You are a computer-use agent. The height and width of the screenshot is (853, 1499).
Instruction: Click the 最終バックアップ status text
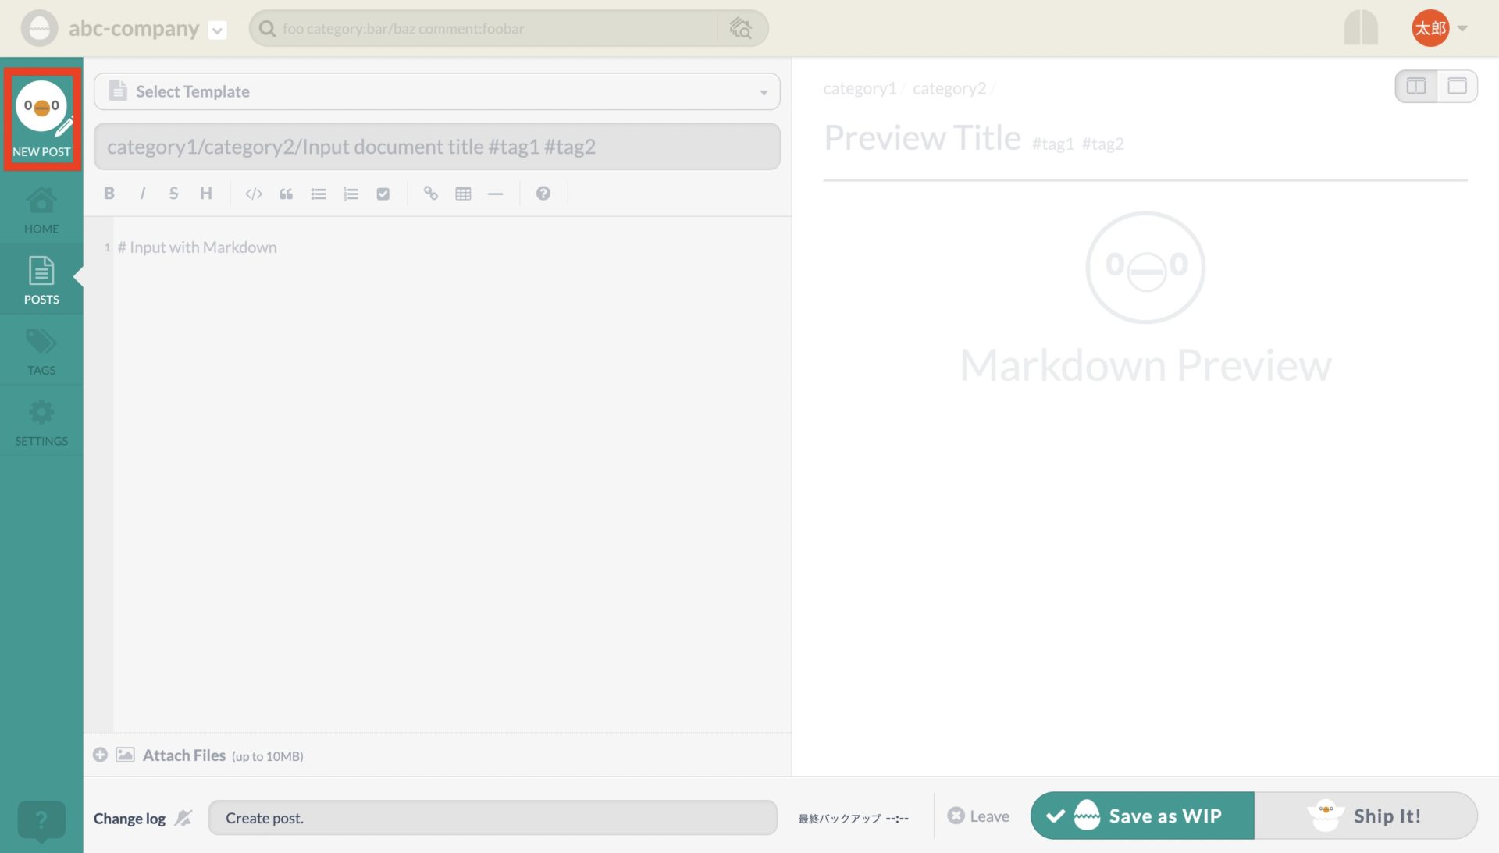[x=853, y=819]
